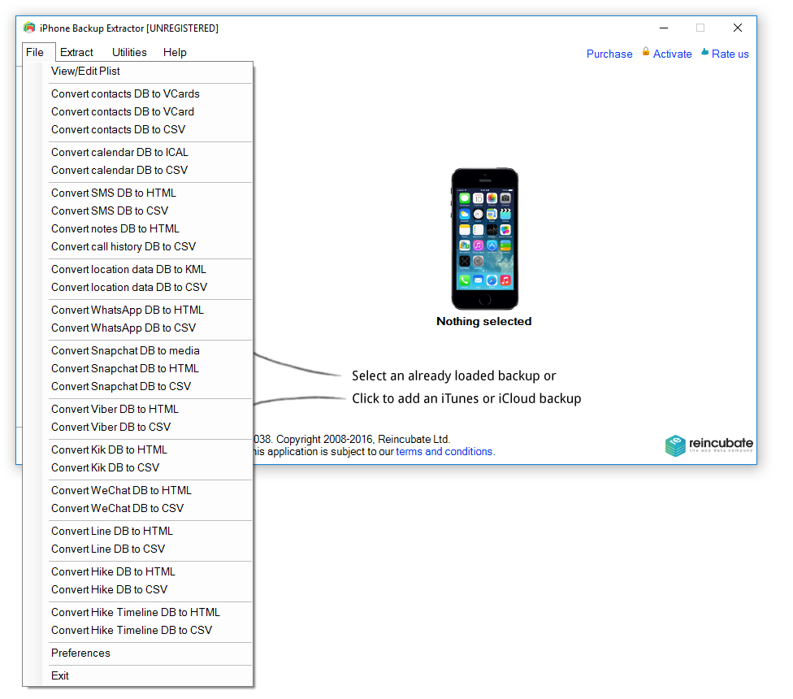
Task: Click the padlock icon beside Activate
Action: [644, 54]
